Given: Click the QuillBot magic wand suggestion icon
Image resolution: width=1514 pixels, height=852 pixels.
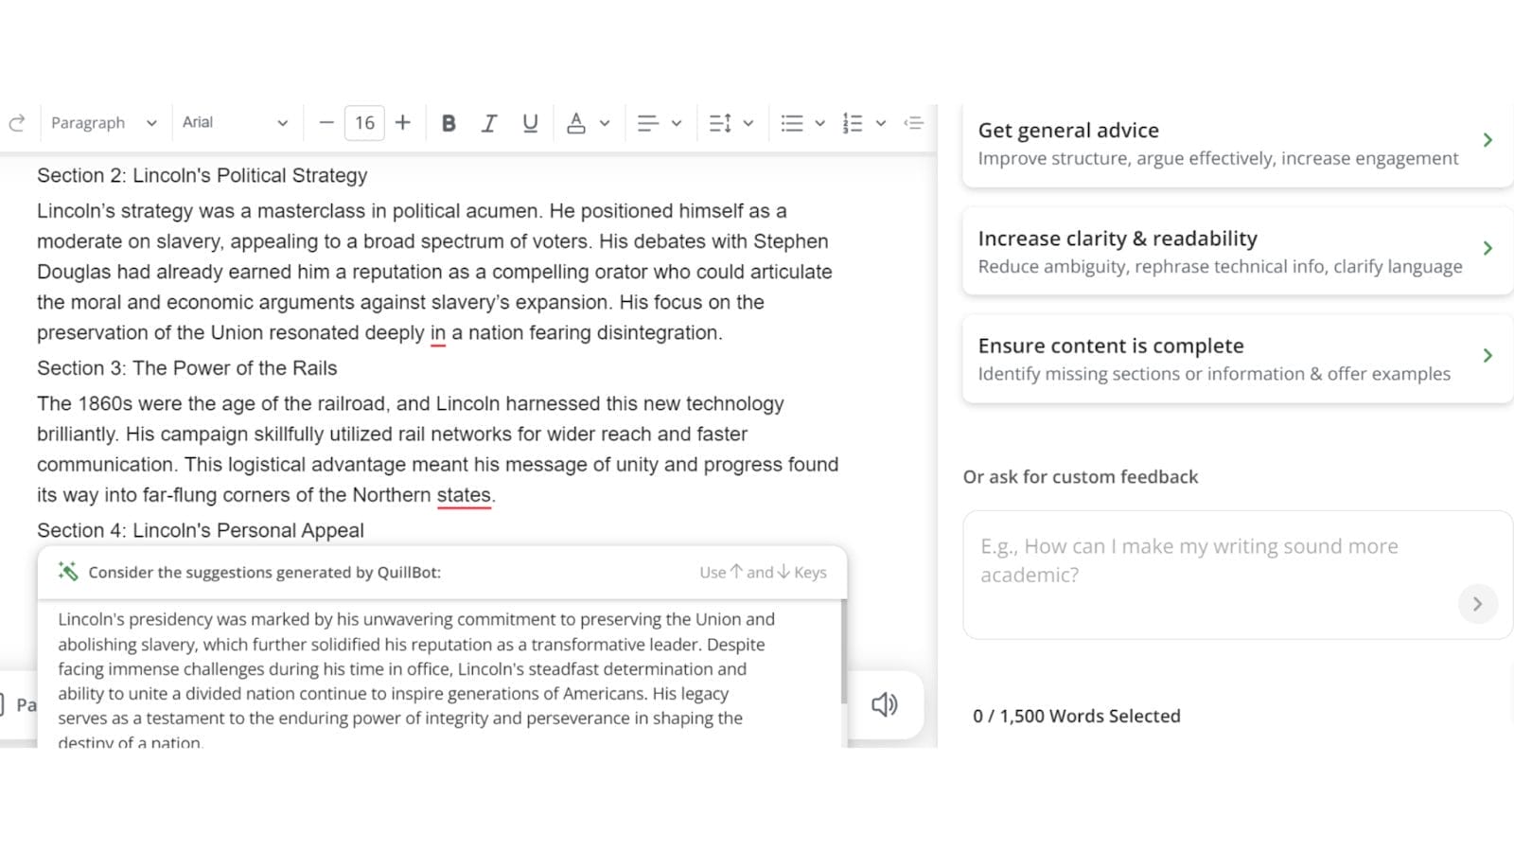Looking at the screenshot, I should [67, 572].
